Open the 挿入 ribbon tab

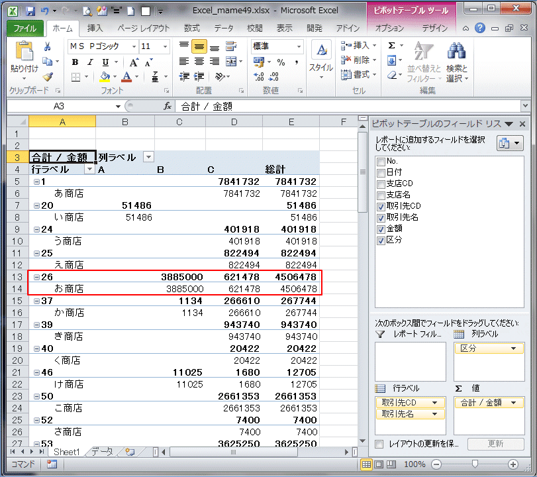point(95,28)
